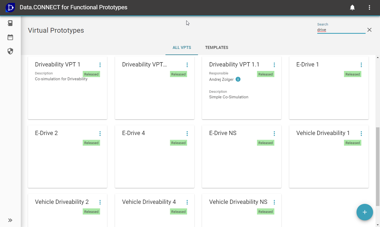This screenshot has height=227, width=380.
Task: Click the Data.CONNECT logo icon
Action: click(10, 7)
